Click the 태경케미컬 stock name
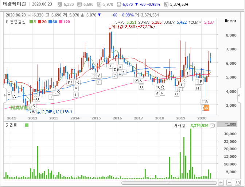The image size is (245, 187). point(14,4)
